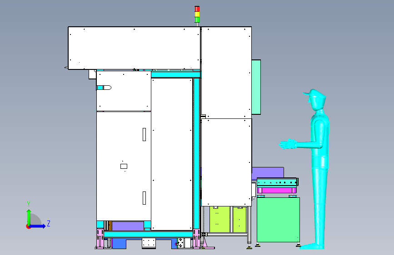Select the mint green panel on the machine's right side
Image resolution: width=394 pixels, height=255 pixels.
(256, 87)
